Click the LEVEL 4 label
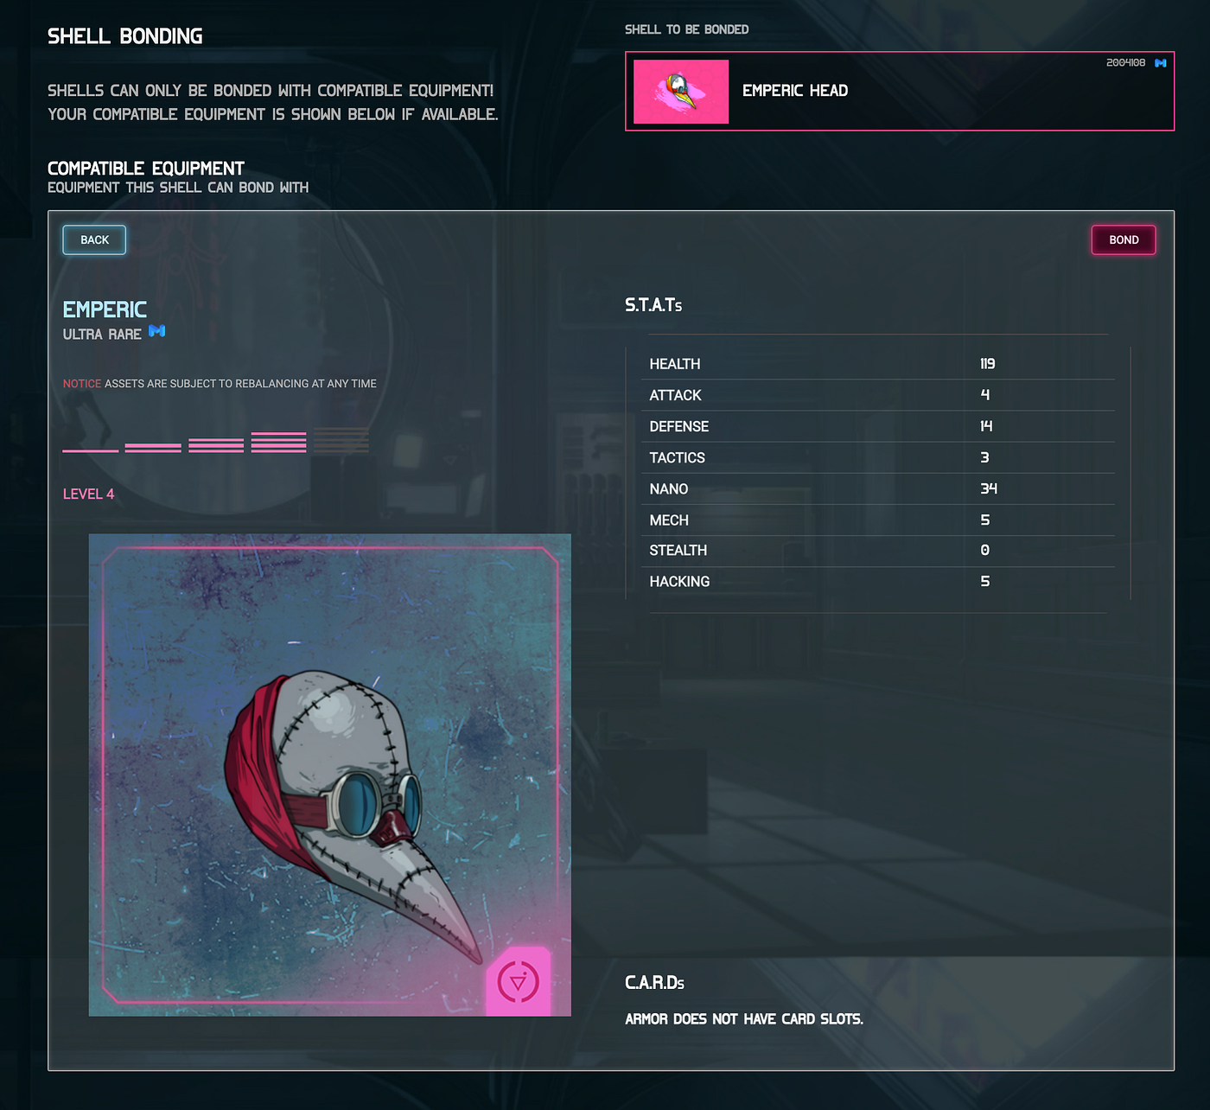The height and width of the screenshot is (1110, 1210). pos(89,494)
